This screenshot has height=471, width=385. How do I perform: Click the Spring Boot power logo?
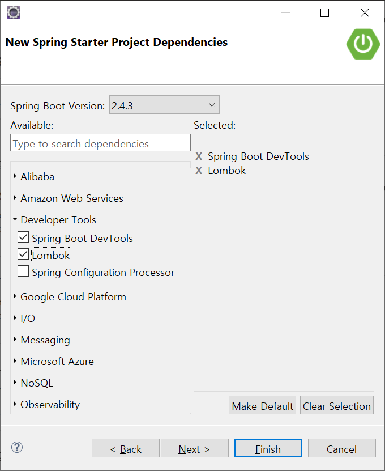(x=363, y=44)
